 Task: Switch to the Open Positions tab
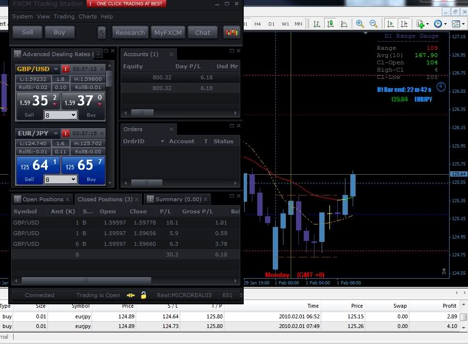[x=43, y=199]
